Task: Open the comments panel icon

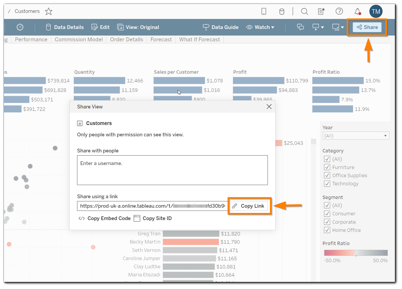Action: point(300,27)
